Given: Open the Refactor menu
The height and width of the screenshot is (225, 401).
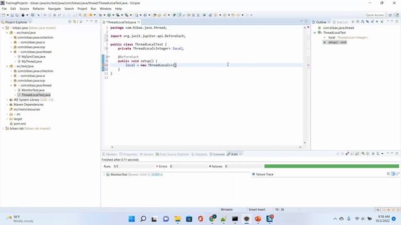Looking at the screenshot, I should tap(39, 9).
